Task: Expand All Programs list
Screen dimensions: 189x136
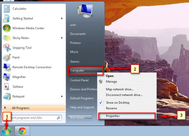Action: (x=34, y=108)
